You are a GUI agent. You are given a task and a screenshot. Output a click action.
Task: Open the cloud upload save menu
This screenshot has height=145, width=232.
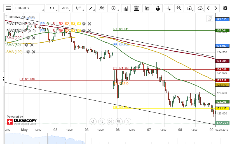190,8
